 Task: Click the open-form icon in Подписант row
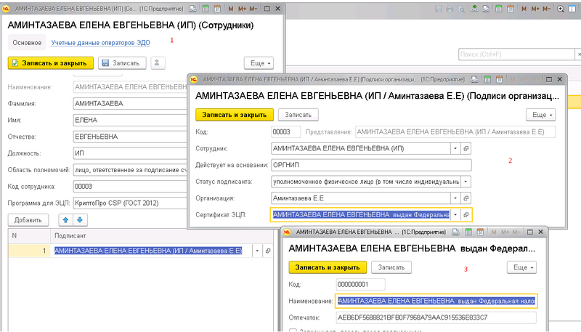pyautogui.click(x=269, y=251)
